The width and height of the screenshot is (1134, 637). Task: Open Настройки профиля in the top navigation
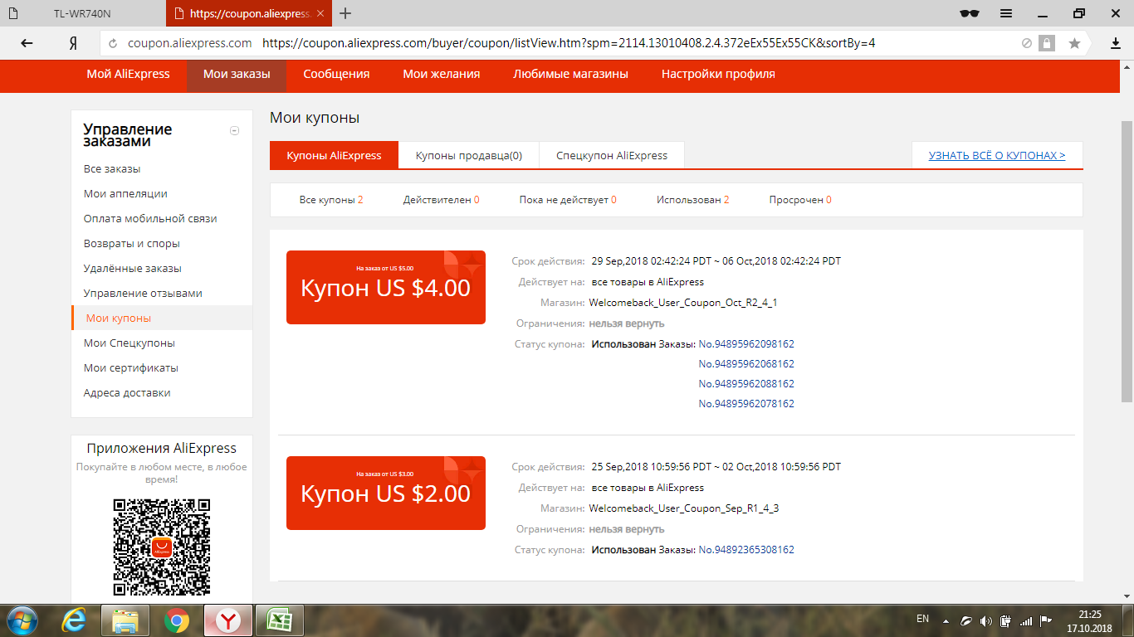click(x=718, y=74)
